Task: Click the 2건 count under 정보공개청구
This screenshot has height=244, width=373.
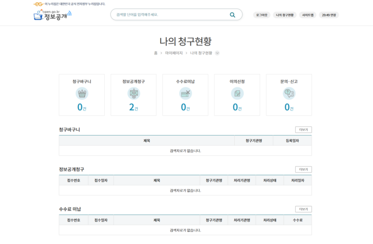Action: click(133, 107)
